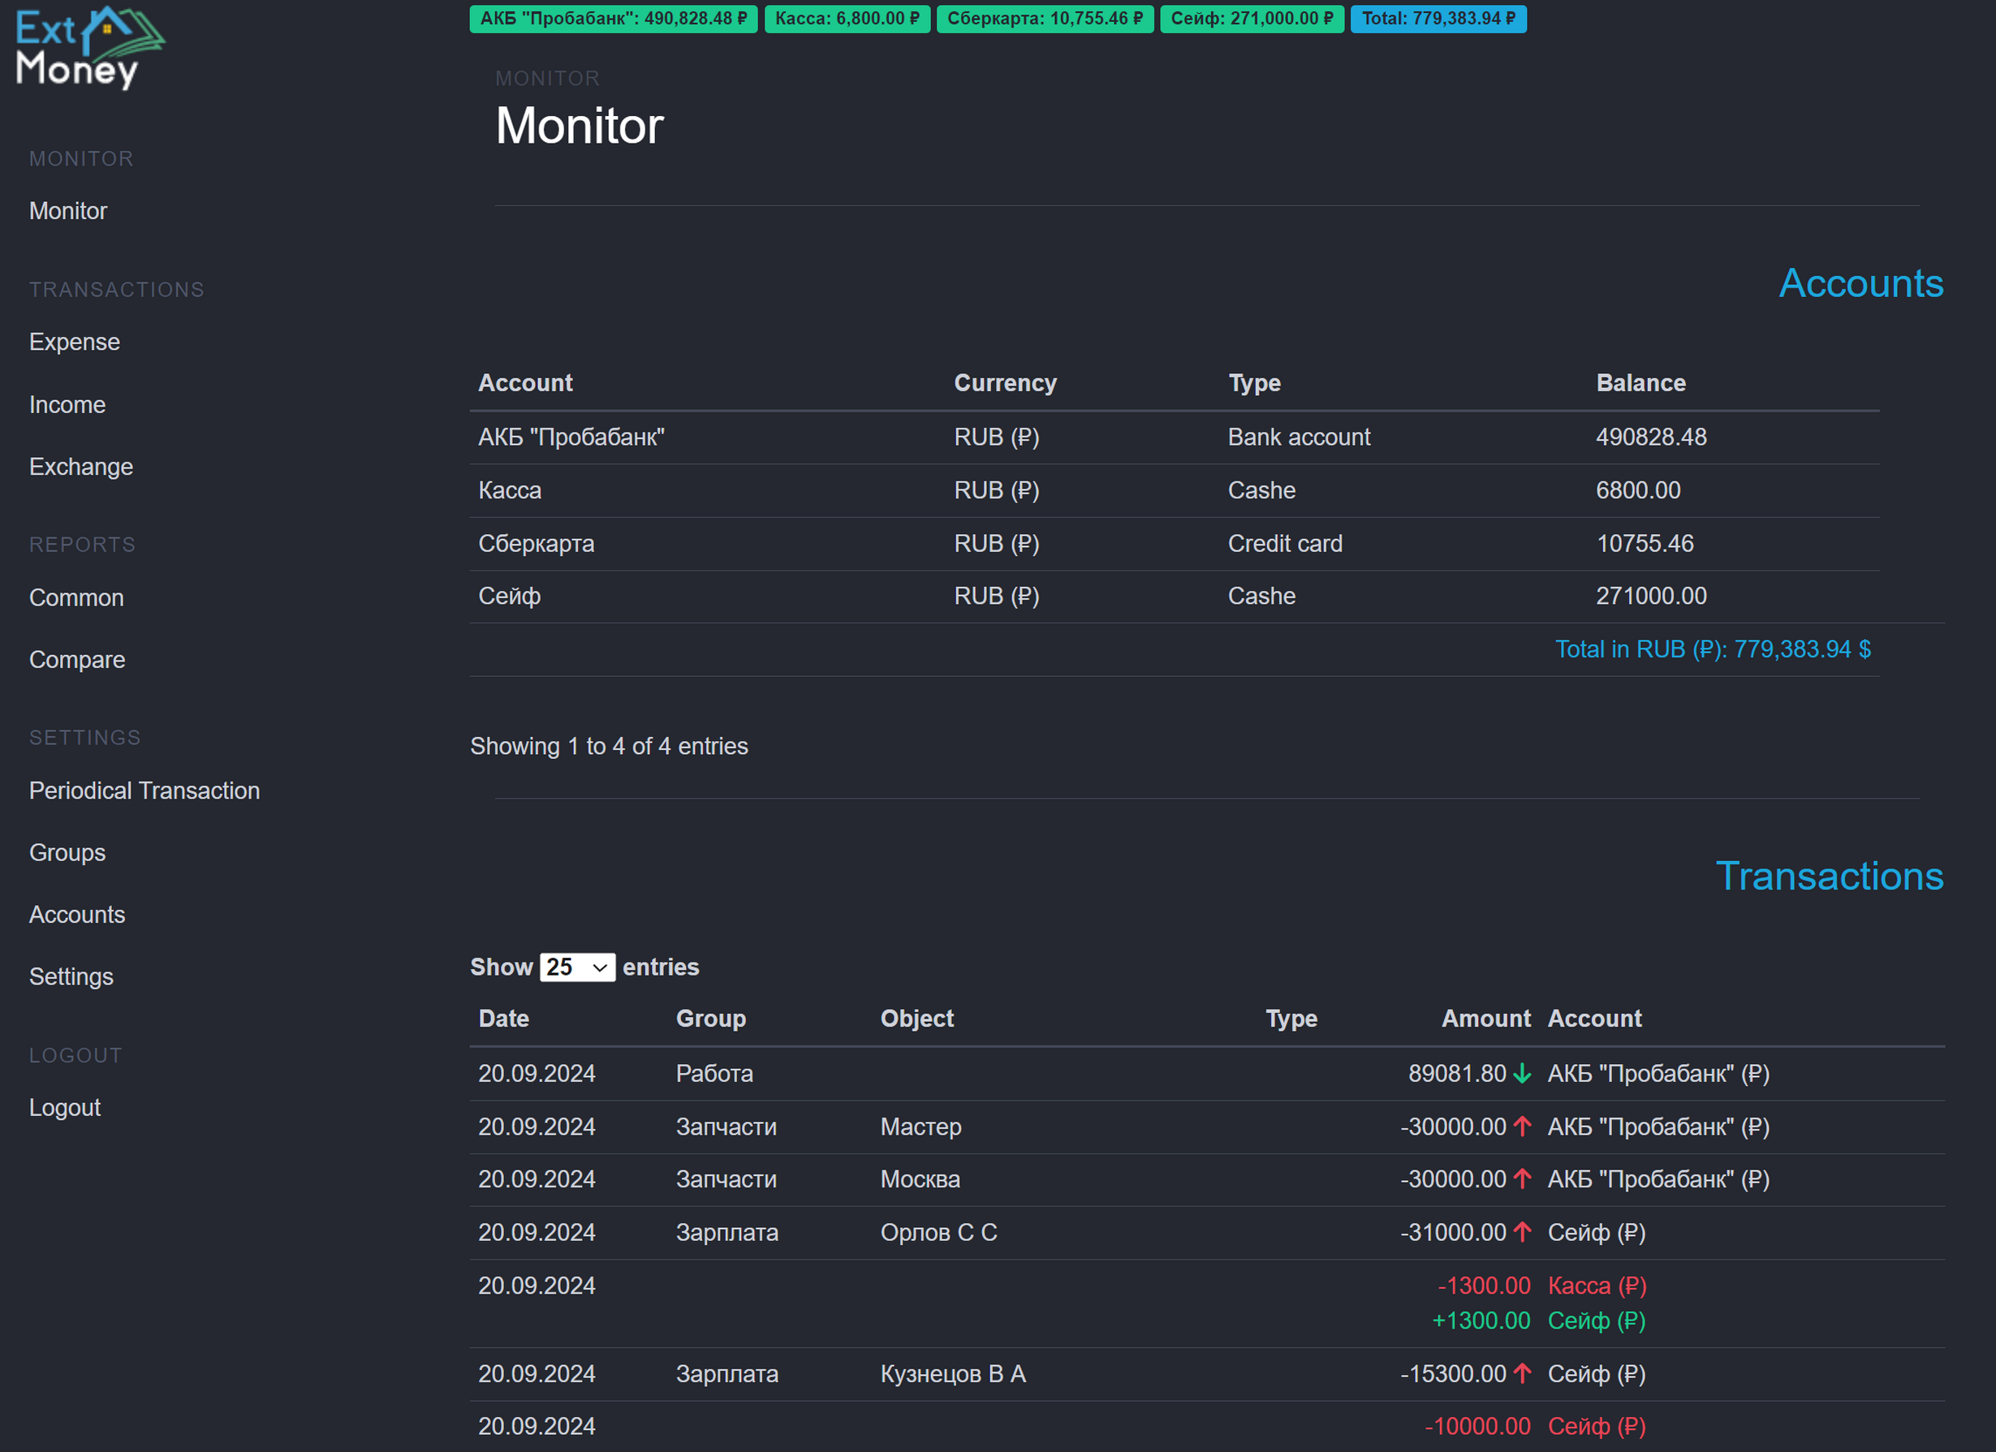
Task: Click the Accounts section heading link
Action: click(x=1860, y=283)
